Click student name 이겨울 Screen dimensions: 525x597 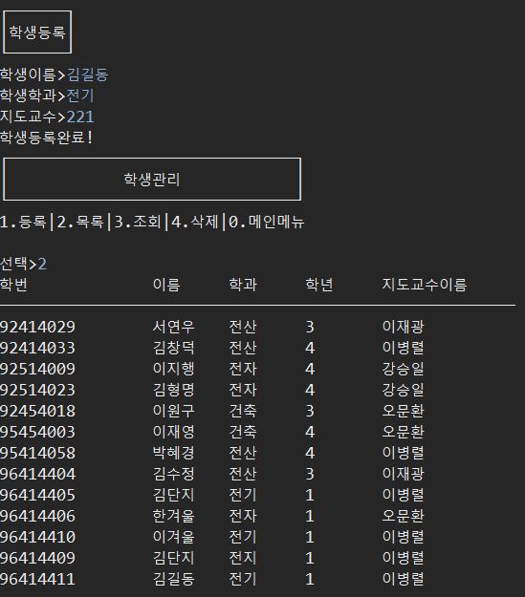click(x=173, y=537)
